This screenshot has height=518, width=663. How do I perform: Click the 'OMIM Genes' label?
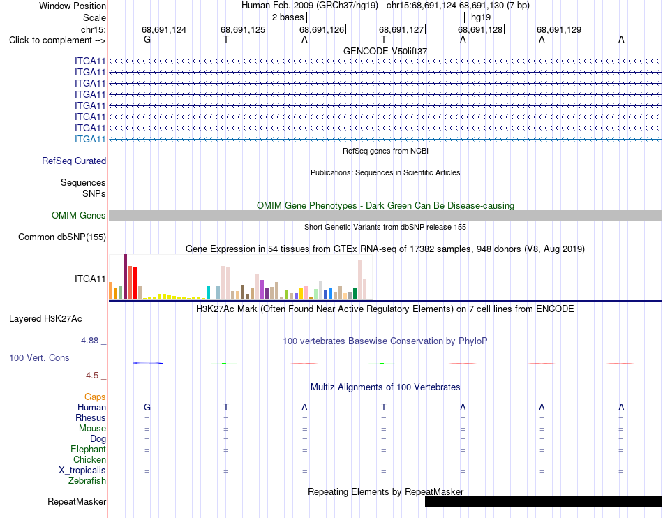(x=78, y=215)
